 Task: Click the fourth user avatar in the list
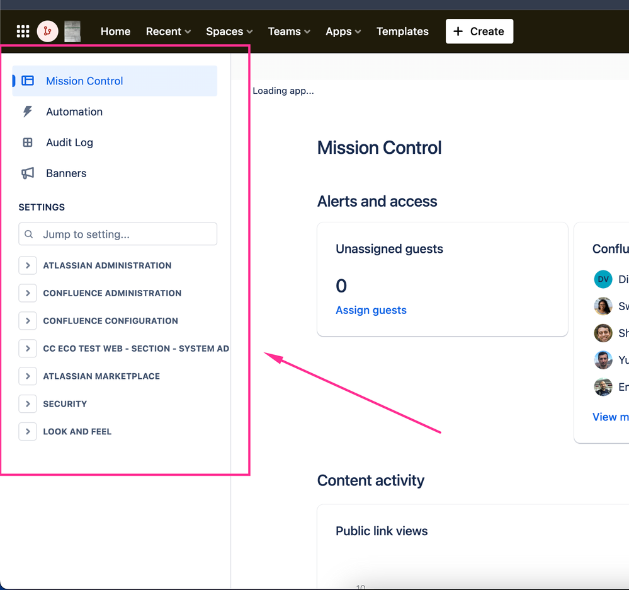[603, 360]
